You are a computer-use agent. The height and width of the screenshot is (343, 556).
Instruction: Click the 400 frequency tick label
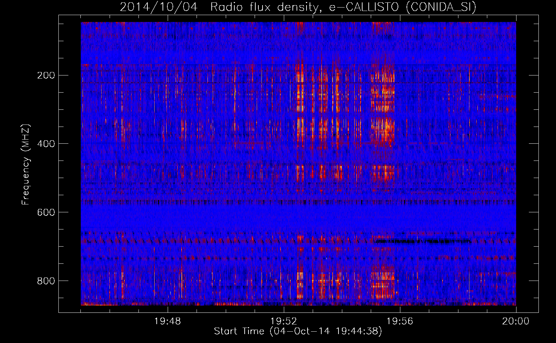click(46, 144)
